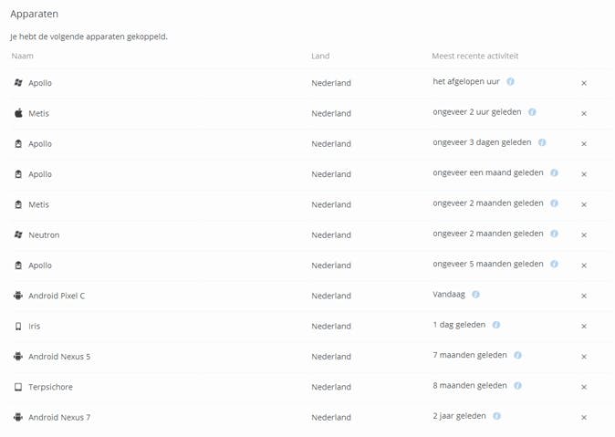Image resolution: width=615 pixels, height=437 pixels.
Task: Remove the Metis device last active 2 hours ago
Action: [584, 113]
